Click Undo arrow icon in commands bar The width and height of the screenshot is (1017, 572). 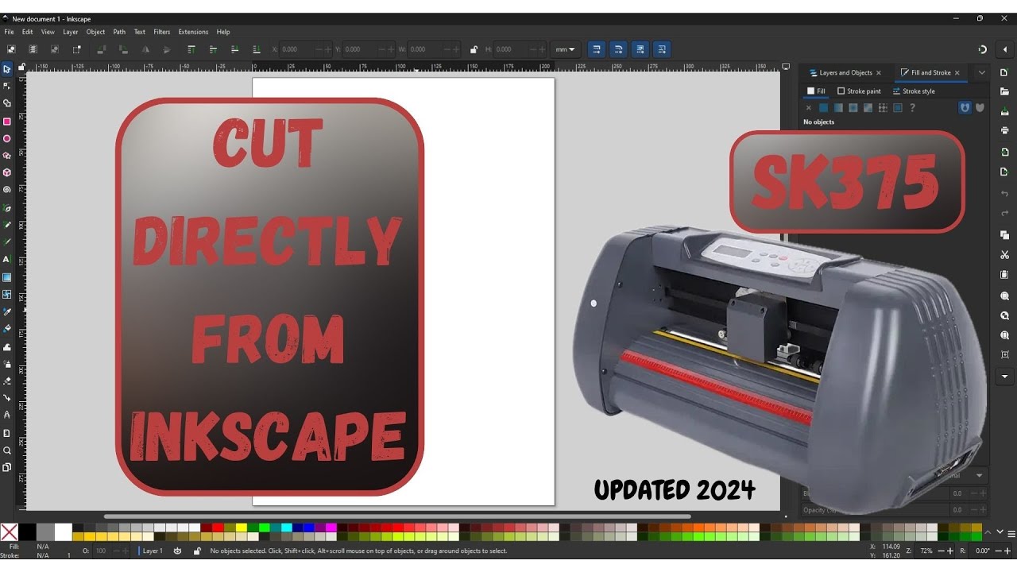click(x=1004, y=194)
